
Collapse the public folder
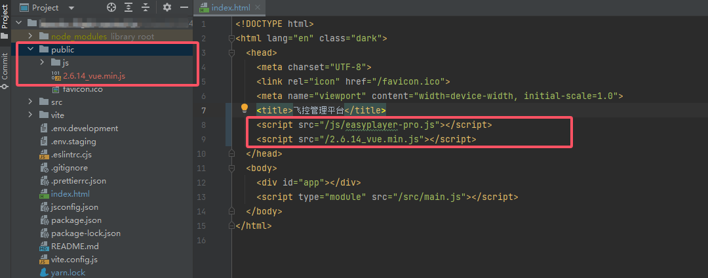(29, 50)
